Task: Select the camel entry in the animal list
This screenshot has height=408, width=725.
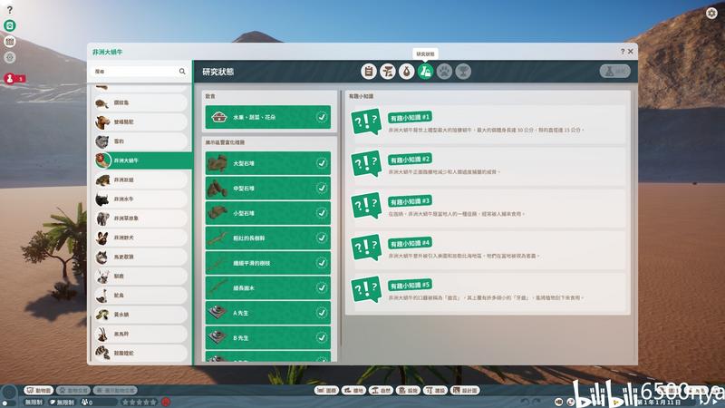Action: pos(141,122)
